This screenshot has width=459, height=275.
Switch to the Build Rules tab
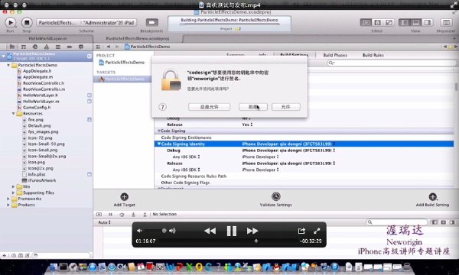[373, 55]
